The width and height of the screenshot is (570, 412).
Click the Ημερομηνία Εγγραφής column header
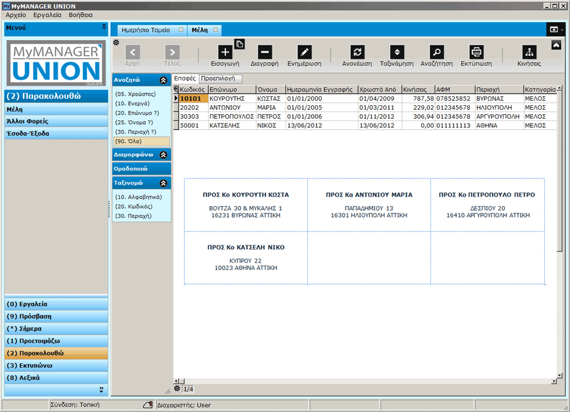point(322,89)
